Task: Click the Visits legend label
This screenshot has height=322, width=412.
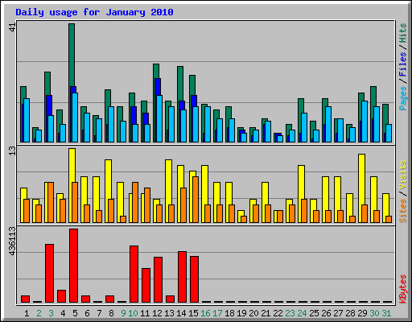Action: [x=402, y=175]
